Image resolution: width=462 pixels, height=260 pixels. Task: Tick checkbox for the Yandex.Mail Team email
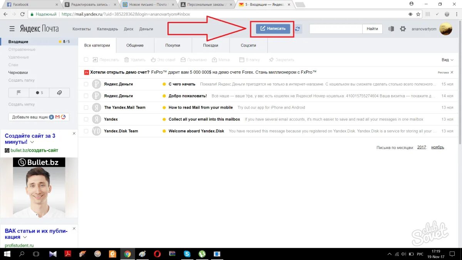click(86, 107)
